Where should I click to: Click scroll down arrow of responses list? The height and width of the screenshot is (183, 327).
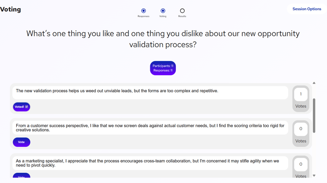[x=314, y=175]
